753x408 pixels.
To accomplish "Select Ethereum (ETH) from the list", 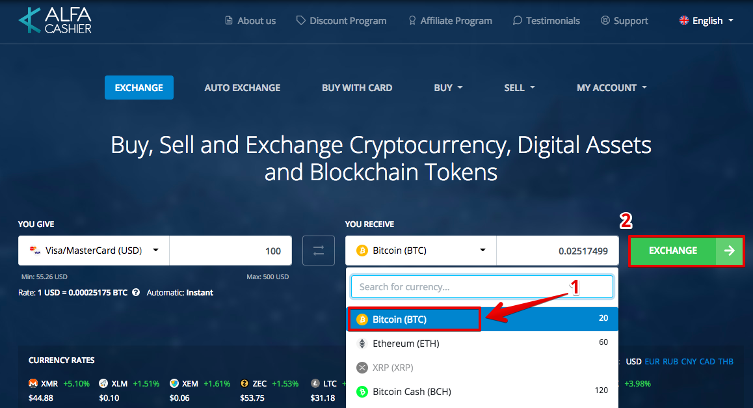I will point(482,343).
